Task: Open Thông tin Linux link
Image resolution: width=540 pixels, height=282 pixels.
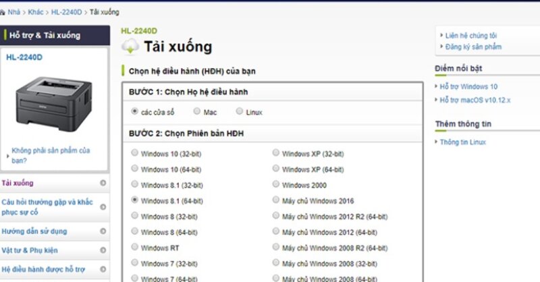Action: point(462,142)
